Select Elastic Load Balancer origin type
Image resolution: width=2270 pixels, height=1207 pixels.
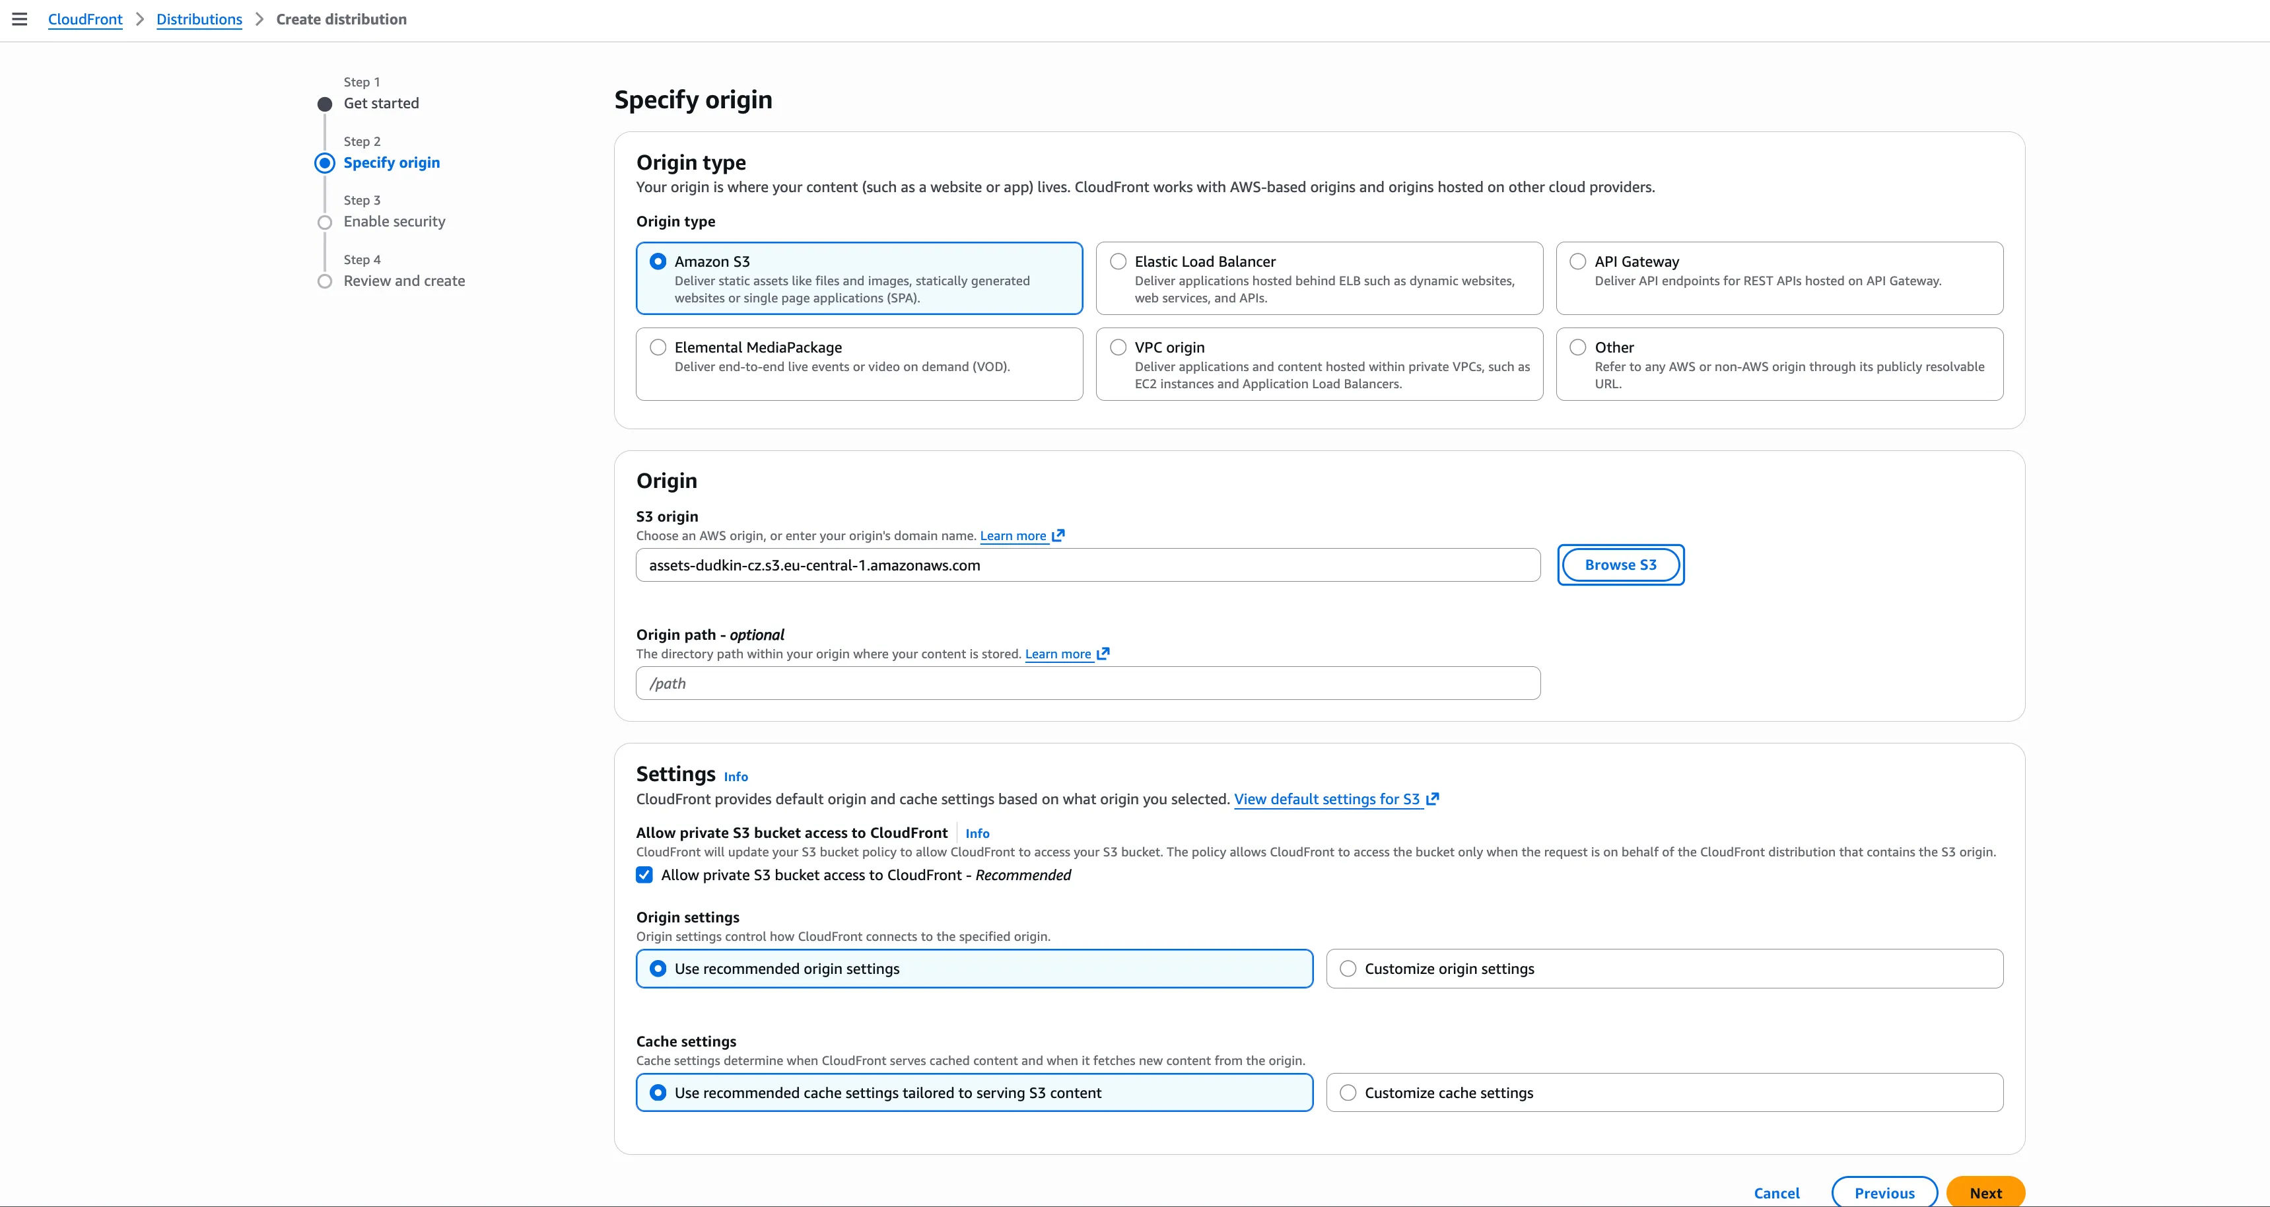pos(1319,279)
